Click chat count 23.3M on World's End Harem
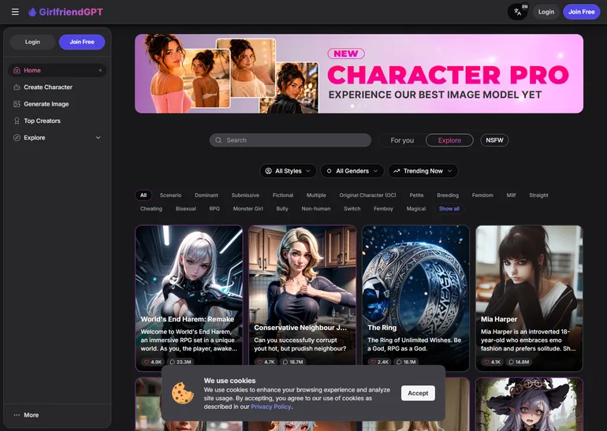 [x=181, y=362]
